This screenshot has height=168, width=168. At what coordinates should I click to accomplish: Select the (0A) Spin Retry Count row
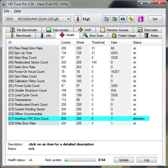(x=79, y=76)
